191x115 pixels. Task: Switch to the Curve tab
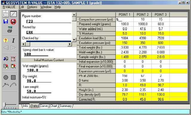(44, 106)
